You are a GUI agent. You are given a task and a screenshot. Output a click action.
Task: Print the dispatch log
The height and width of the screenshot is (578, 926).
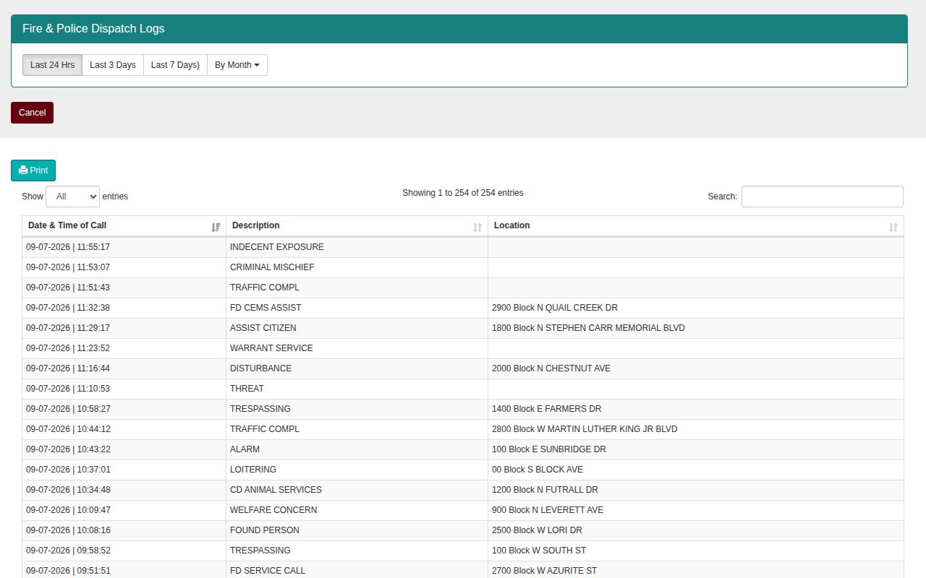click(33, 171)
